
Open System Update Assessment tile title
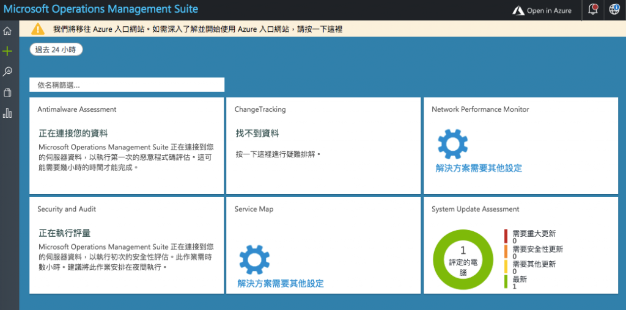click(475, 209)
